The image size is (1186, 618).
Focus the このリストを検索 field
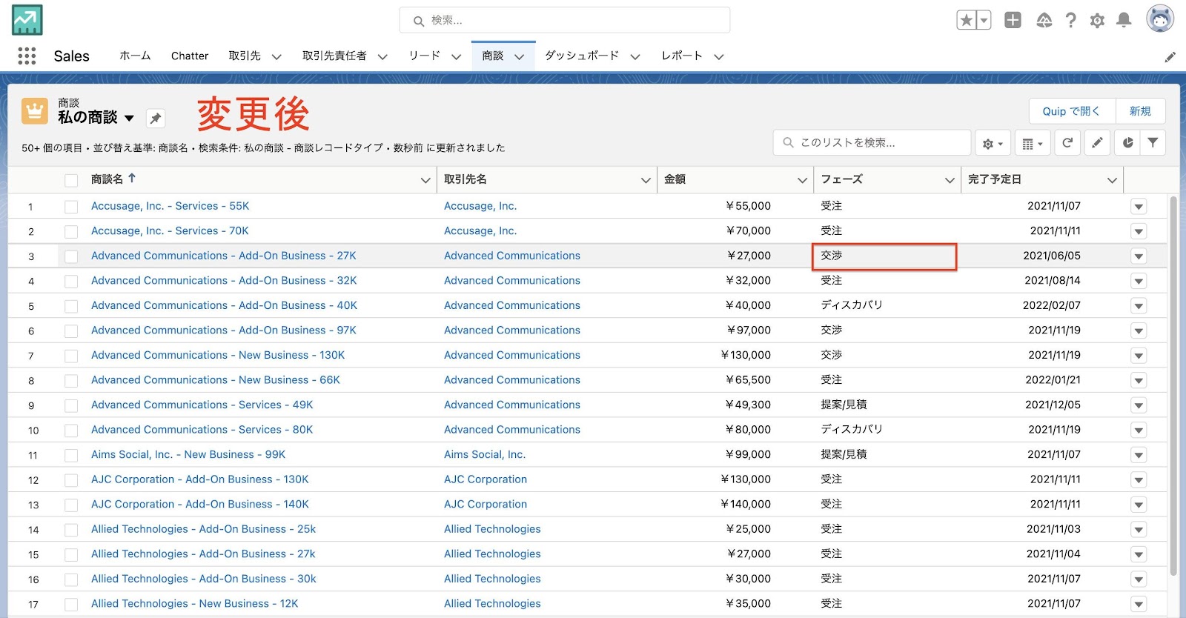click(x=872, y=143)
